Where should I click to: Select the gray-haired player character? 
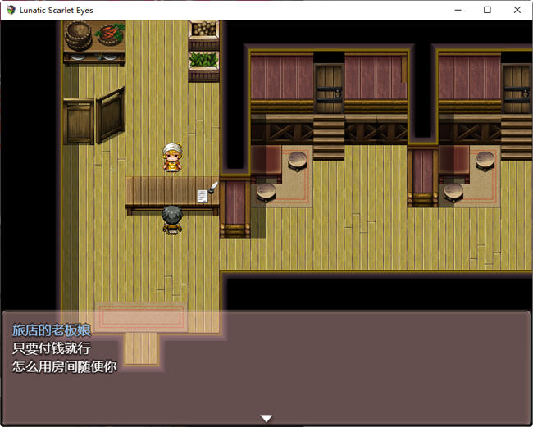171,219
